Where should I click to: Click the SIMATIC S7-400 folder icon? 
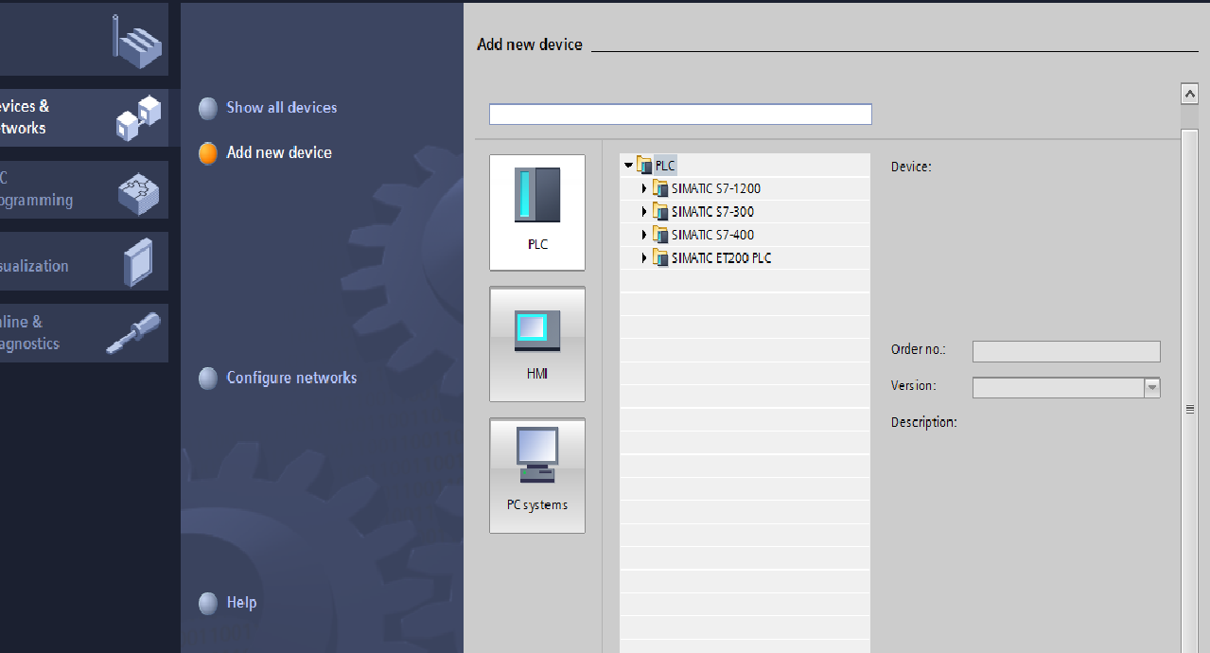pyautogui.click(x=660, y=235)
